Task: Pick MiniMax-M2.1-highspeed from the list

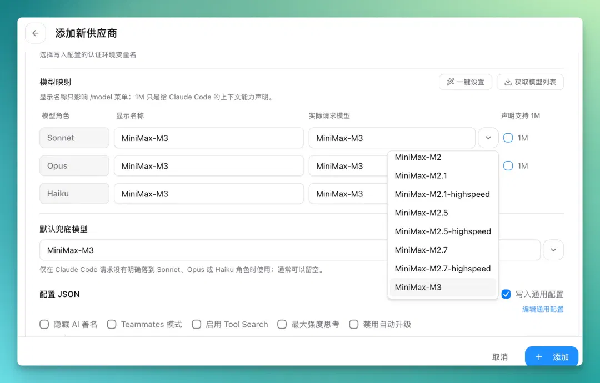Action: click(x=443, y=194)
